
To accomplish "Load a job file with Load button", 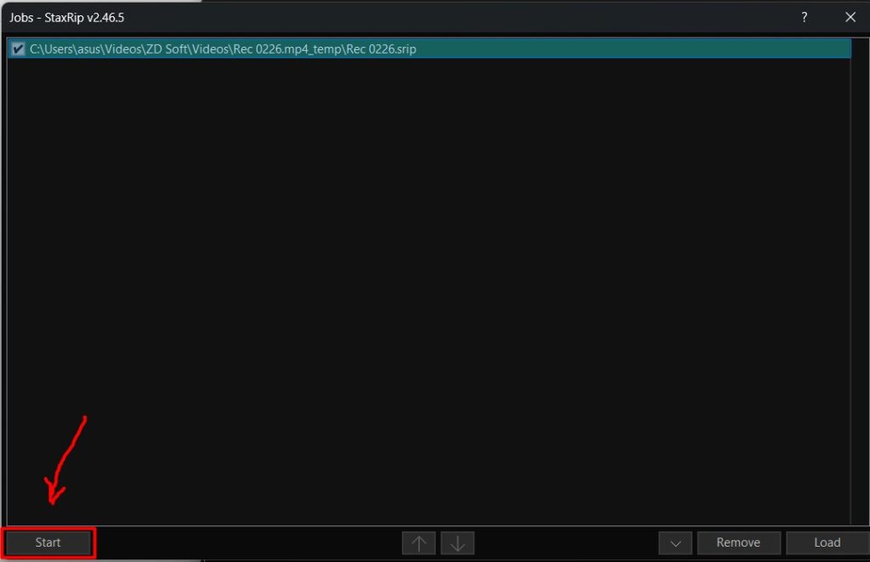I will tap(827, 542).
